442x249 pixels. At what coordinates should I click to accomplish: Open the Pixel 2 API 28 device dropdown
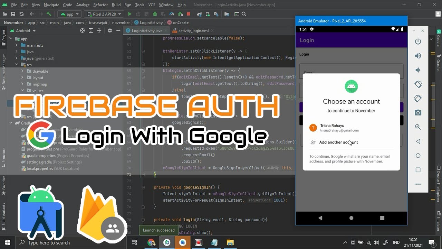pos(104,14)
